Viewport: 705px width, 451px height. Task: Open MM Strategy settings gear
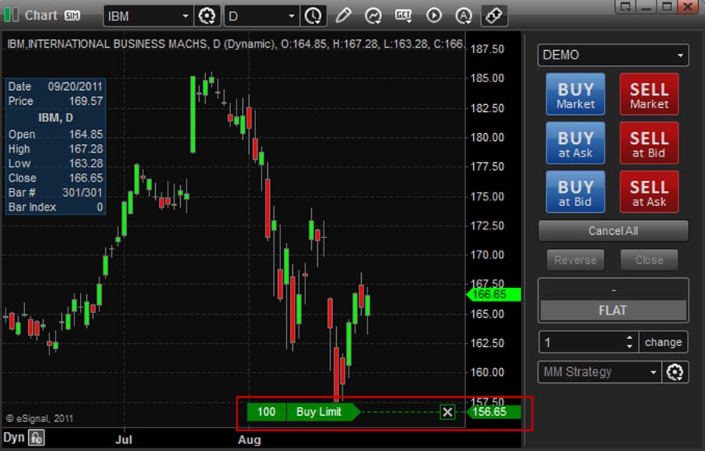pos(675,372)
